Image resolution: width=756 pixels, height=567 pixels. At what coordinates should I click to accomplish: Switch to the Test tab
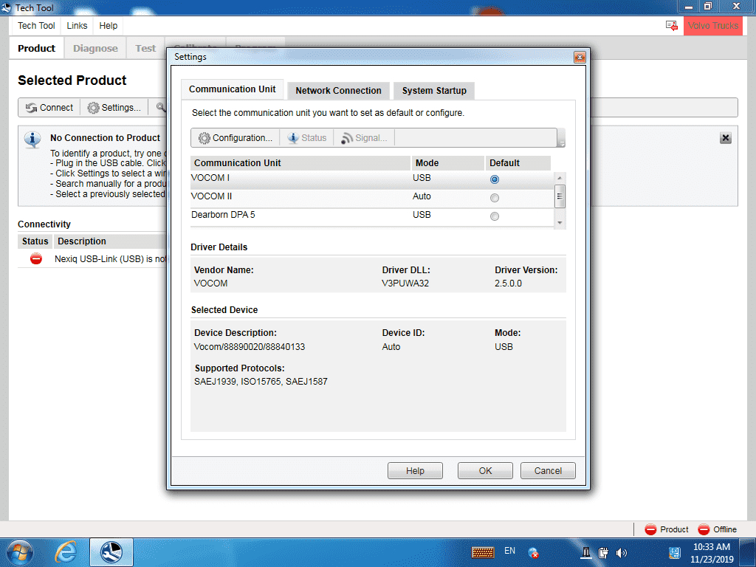click(145, 48)
